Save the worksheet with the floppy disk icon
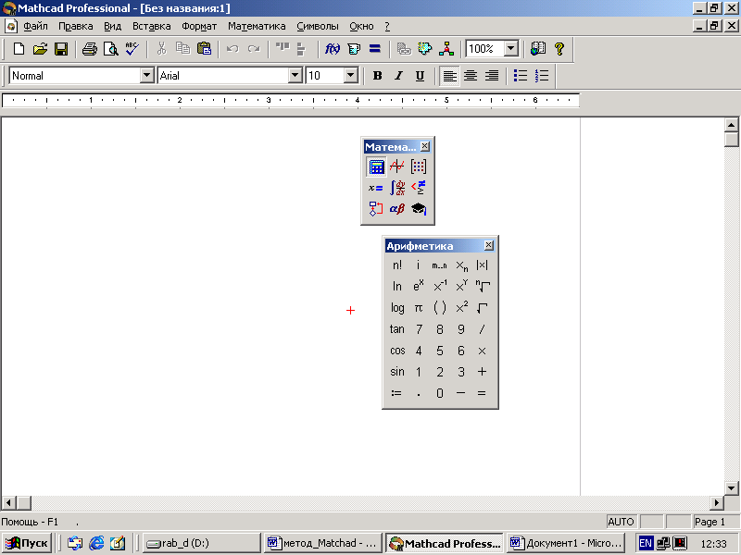 point(61,49)
